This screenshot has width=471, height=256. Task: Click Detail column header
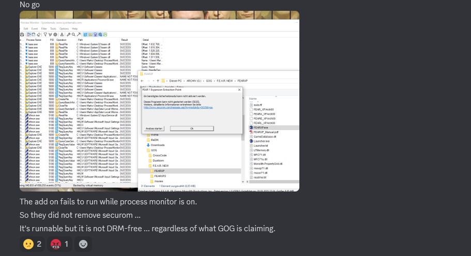(x=146, y=40)
